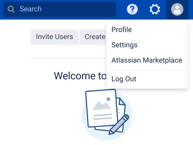
Task: Click the text lines on the document illustration
Action: [x=102, y=116]
